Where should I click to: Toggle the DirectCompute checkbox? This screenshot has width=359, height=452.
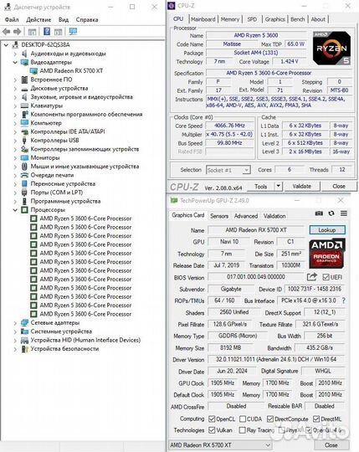tap(270, 419)
